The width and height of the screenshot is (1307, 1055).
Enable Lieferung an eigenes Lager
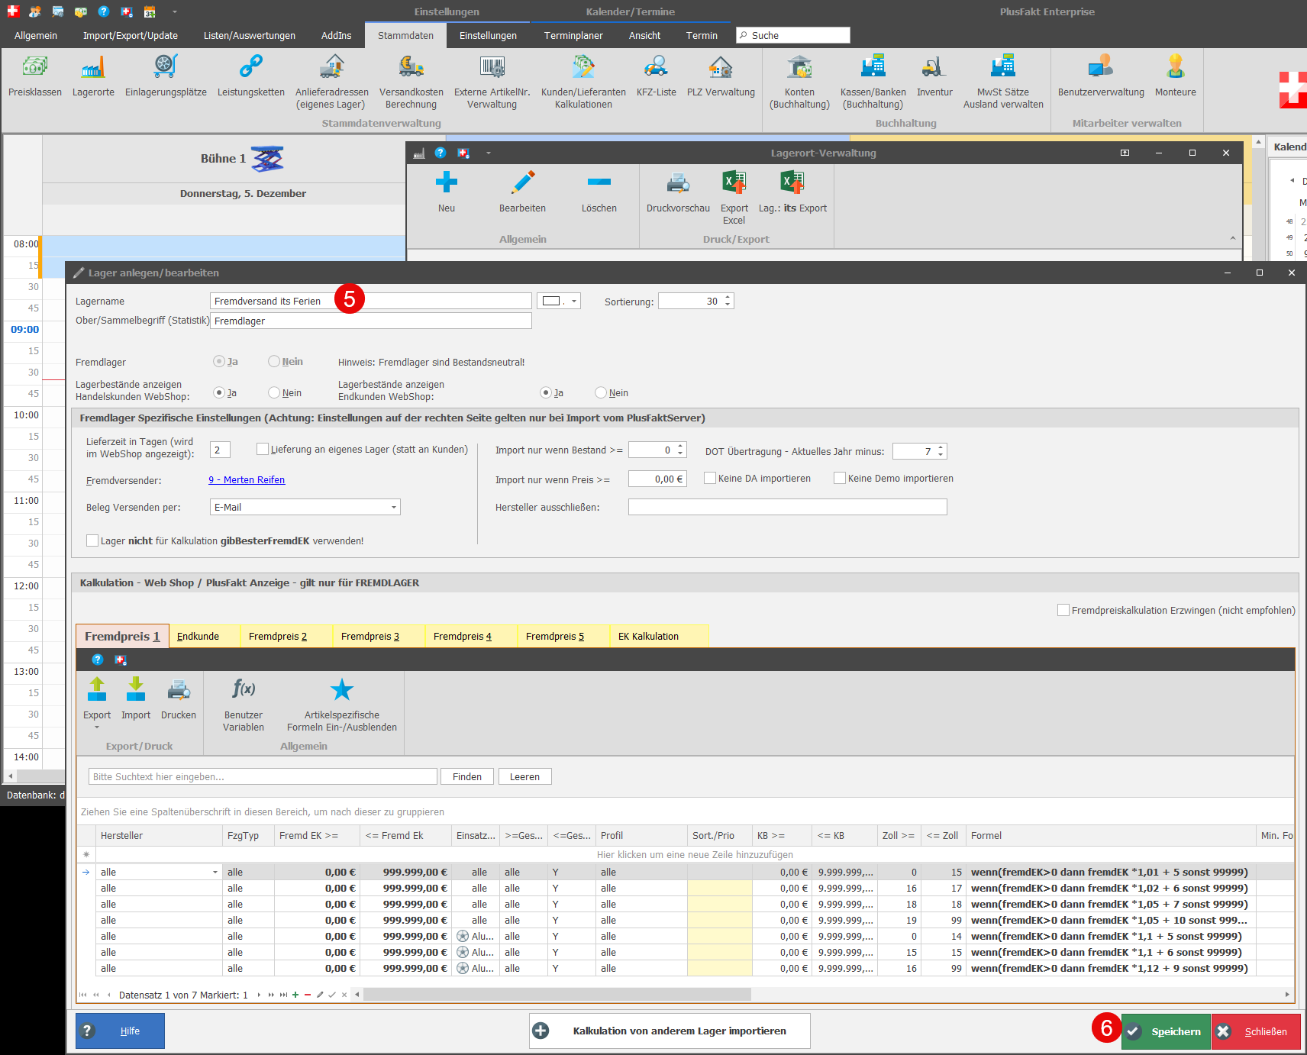(263, 449)
